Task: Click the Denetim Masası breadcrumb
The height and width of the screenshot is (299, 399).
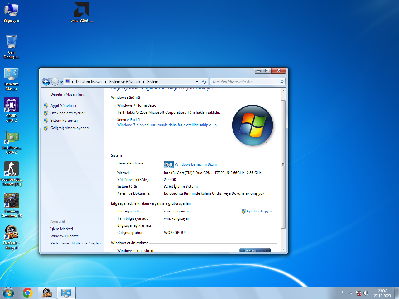Action: pyautogui.click(x=89, y=82)
